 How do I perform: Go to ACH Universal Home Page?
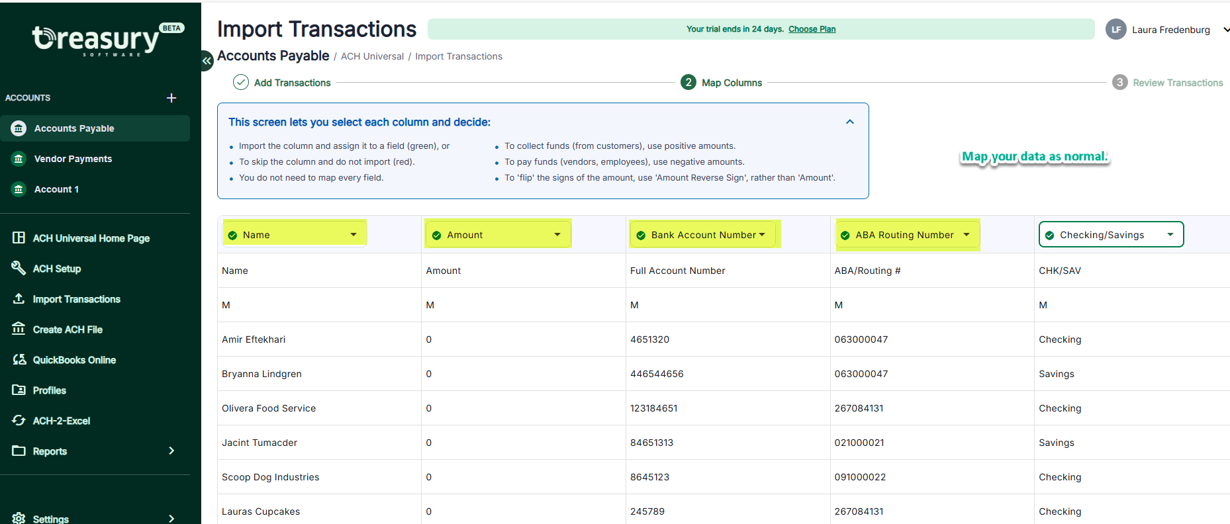91,238
